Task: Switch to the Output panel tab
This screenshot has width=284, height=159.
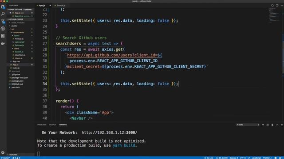Action: click(52, 125)
